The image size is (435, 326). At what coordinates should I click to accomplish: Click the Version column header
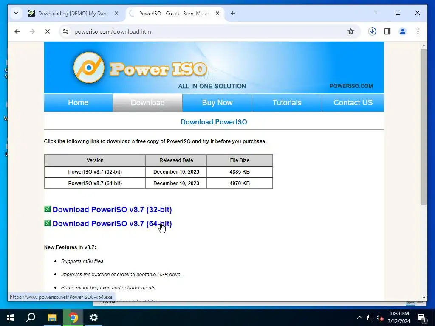pos(95,160)
